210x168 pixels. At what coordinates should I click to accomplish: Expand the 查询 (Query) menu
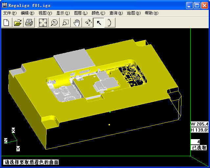pos(116,13)
